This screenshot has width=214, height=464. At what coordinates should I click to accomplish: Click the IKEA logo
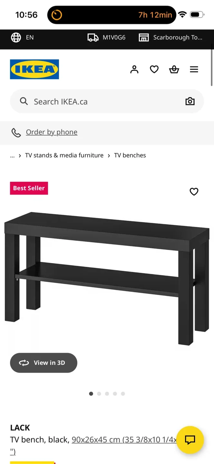click(x=34, y=69)
